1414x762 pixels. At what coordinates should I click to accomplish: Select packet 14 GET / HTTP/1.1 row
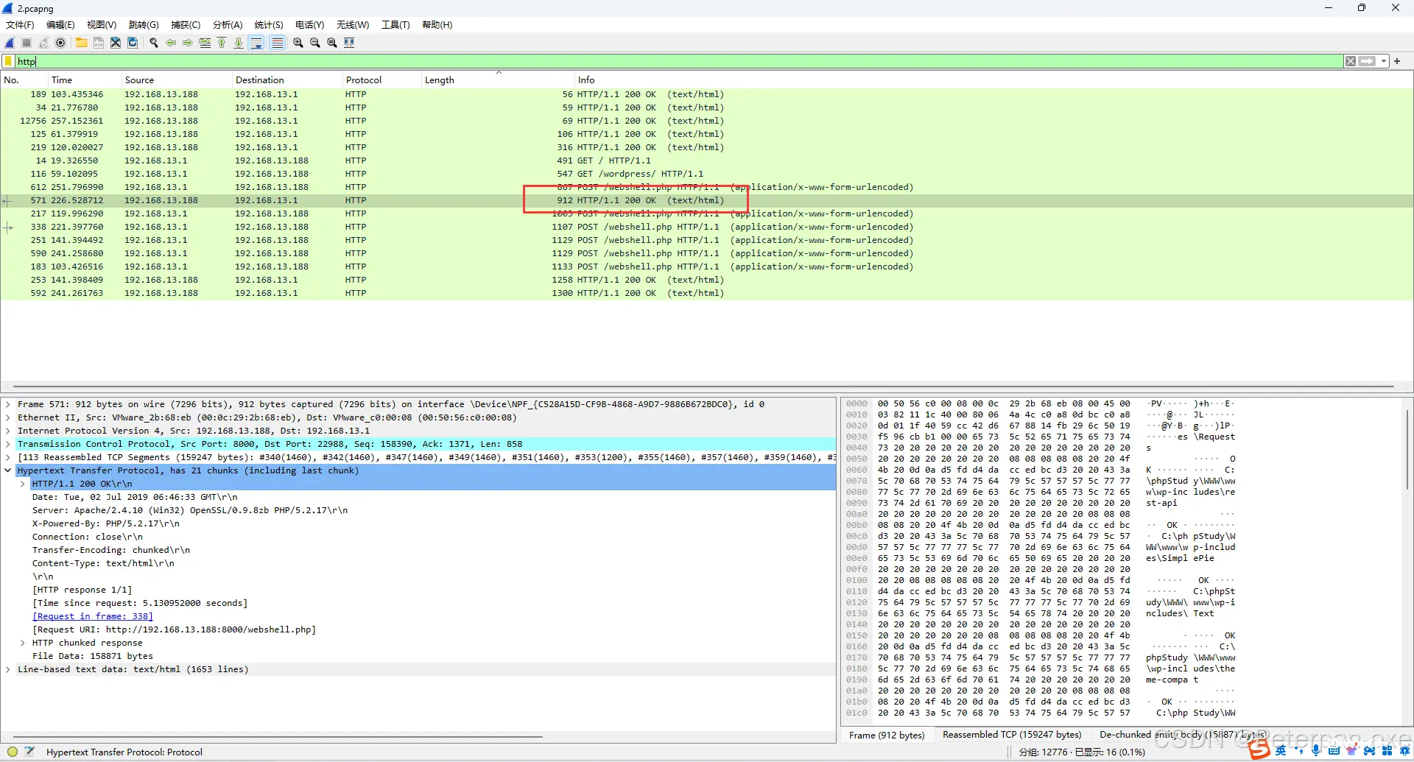[x=707, y=160]
